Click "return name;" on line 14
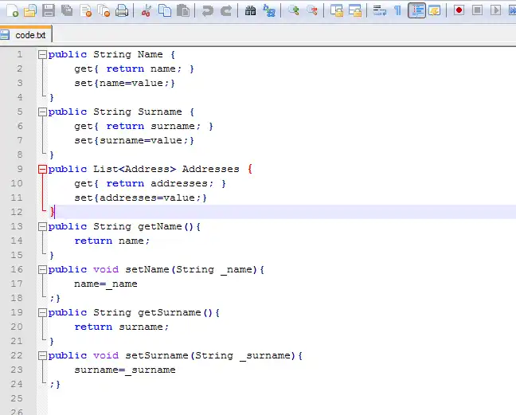This screenshot has height=415, width=516. 112,241
